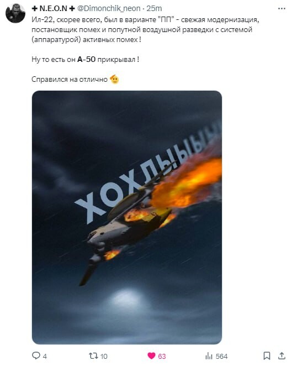
Task: Click the saluting face emoji
Action: click(x=114, y=80)
